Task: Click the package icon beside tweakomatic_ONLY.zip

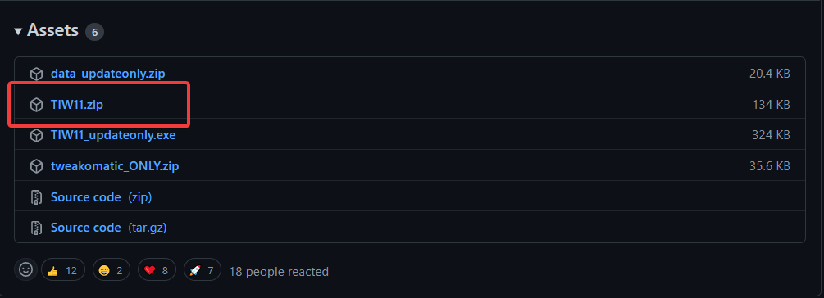Action: pyautogui.click(x=36, y=166)
